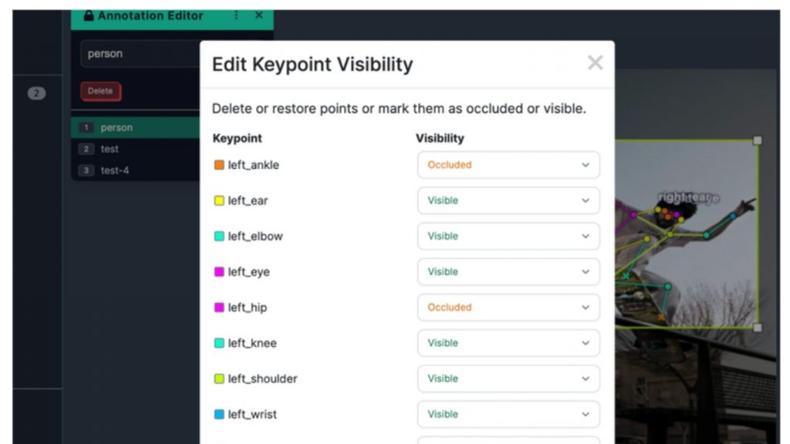Select the test annotation entry
Viewport: 790px width, 444px height.
pyautogui.click(x=110, y=149)
